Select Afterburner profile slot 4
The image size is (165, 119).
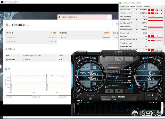[x=150, y=98]
